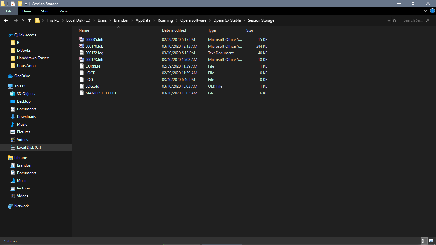Select the LOG.old file
436x245 pixels.
[92, 86]
